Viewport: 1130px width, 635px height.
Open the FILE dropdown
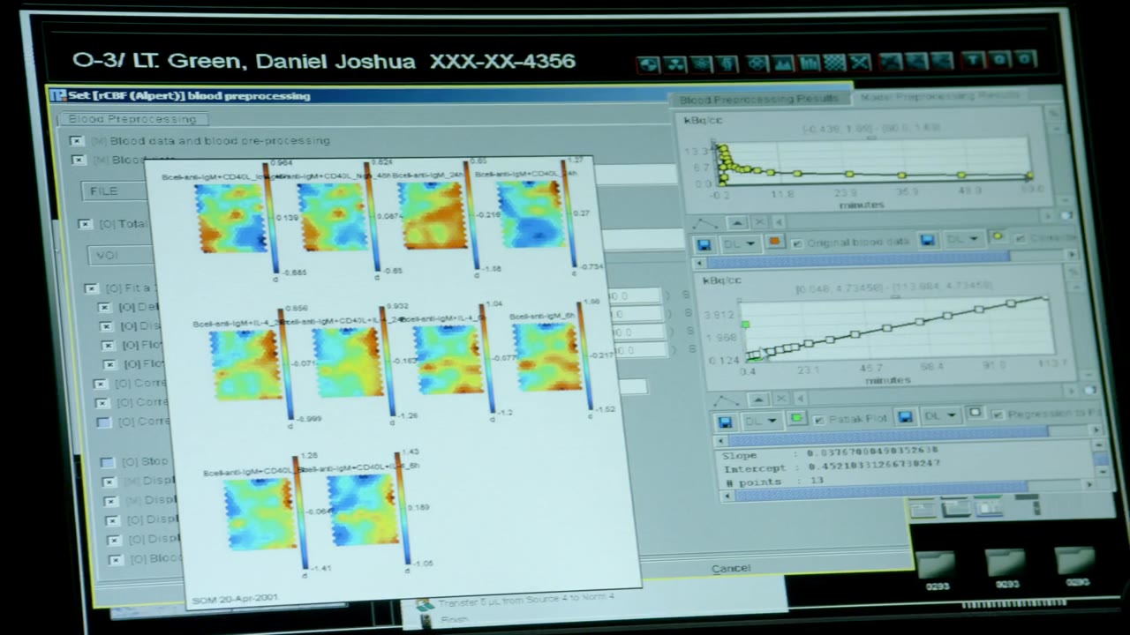point(113,190)
